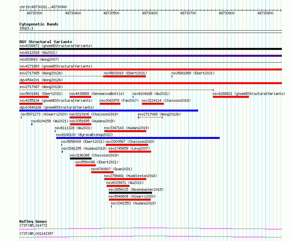Open the CTIF|NM_014772 RefSeq gene
This screenshot has width=291, height=241.
point(33,225)
